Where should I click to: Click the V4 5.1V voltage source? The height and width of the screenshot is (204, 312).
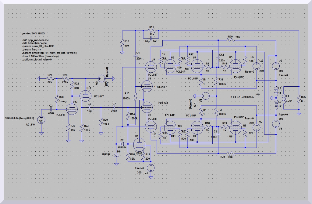tap(206, 96)
